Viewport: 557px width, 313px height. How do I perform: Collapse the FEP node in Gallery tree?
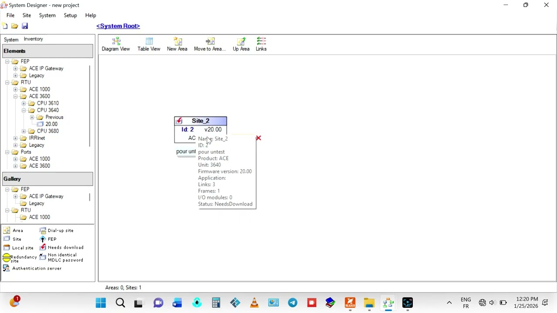tap(7, 189)
